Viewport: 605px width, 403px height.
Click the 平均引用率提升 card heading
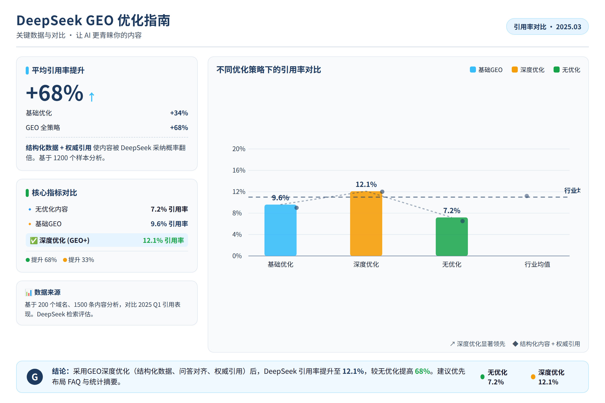coord(58,70)
